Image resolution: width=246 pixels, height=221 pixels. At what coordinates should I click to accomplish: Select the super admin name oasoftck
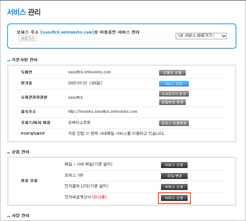[x=75, y=97]
